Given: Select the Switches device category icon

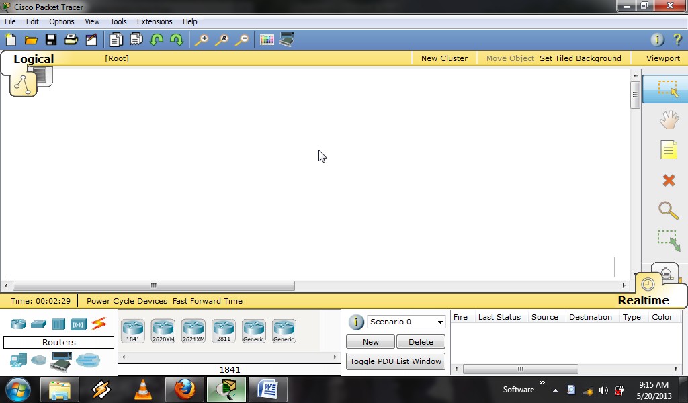Looking at the screenshot, I should click(38, 324).
